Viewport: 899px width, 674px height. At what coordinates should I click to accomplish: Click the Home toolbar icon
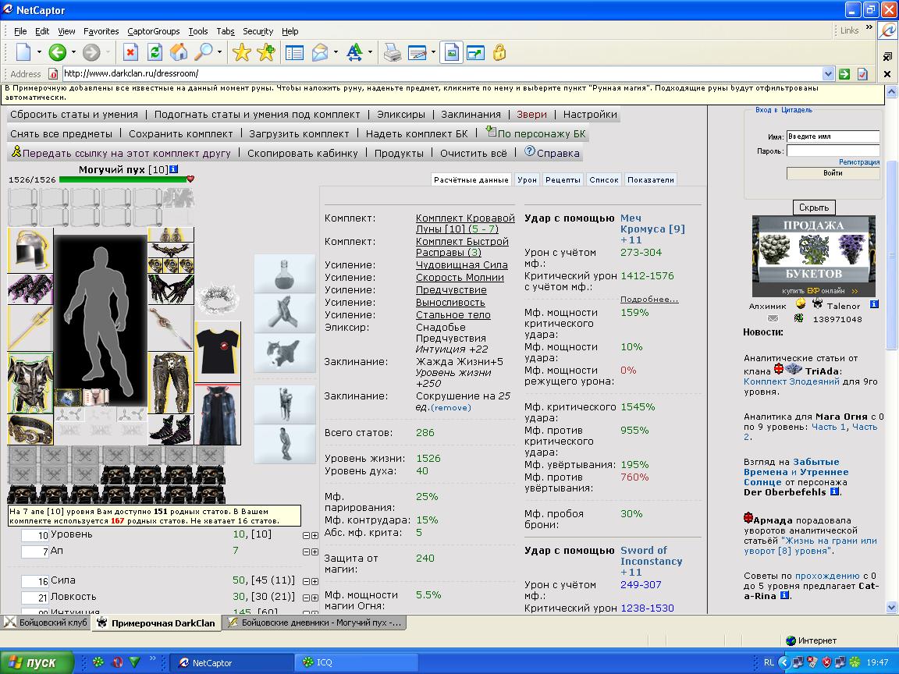coord(179,52)
